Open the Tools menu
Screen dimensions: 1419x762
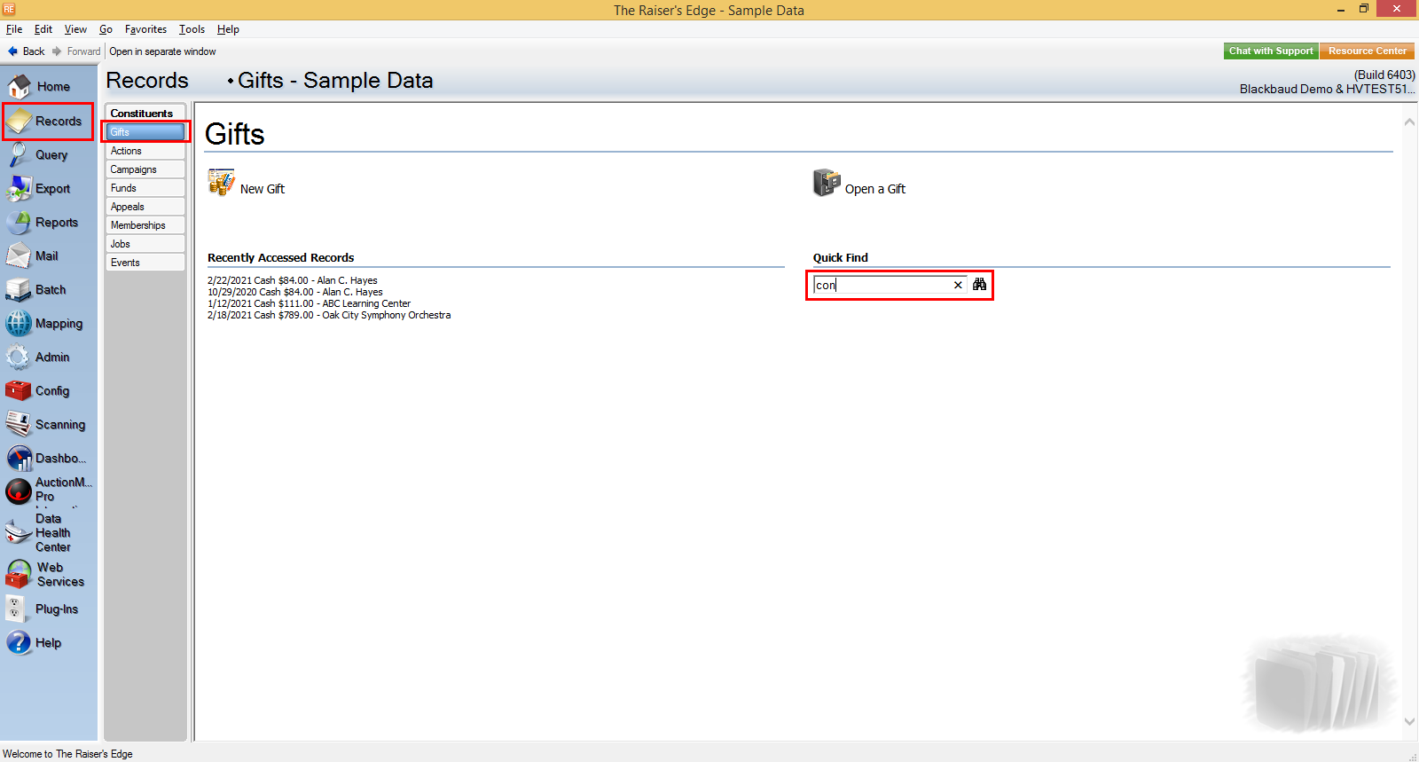click(192, 29)
